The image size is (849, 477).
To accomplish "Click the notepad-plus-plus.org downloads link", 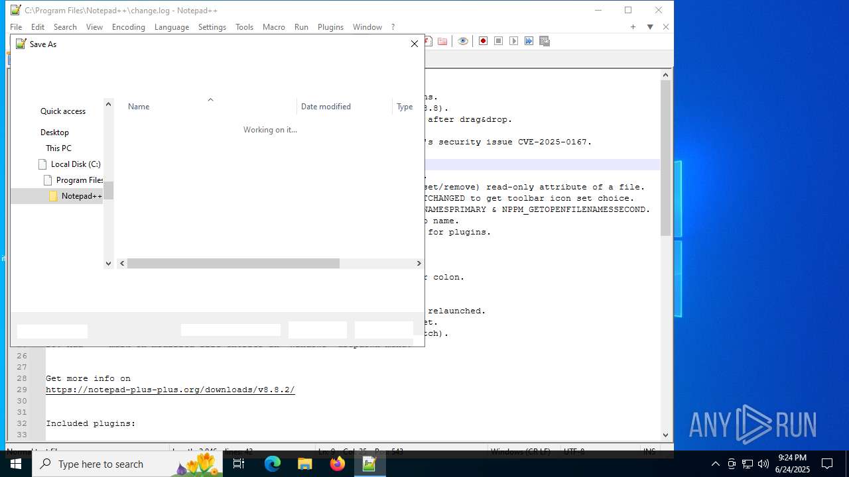I will [170, 390].
